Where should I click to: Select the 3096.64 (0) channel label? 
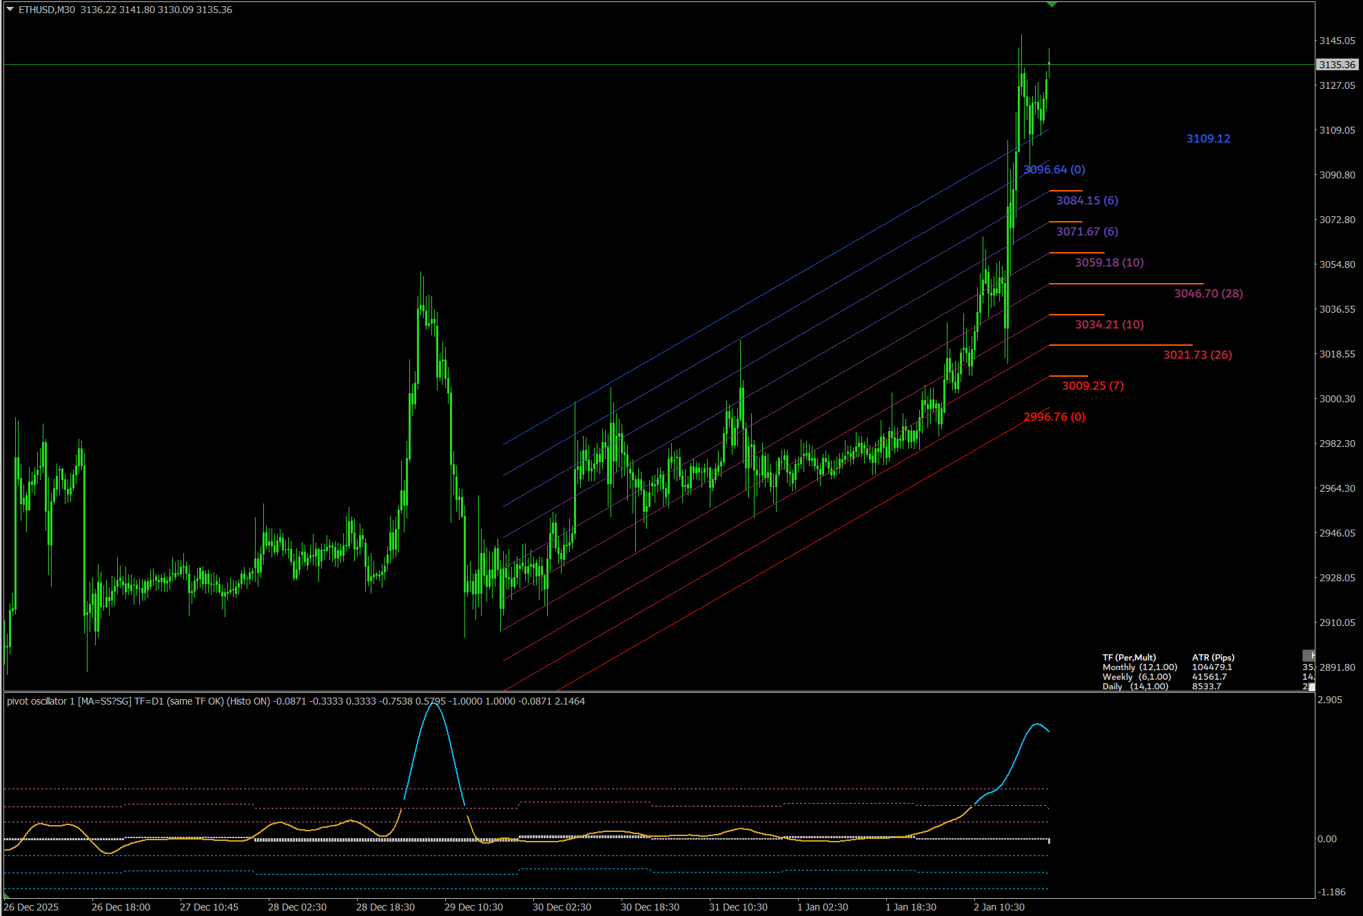[1054, 169]
